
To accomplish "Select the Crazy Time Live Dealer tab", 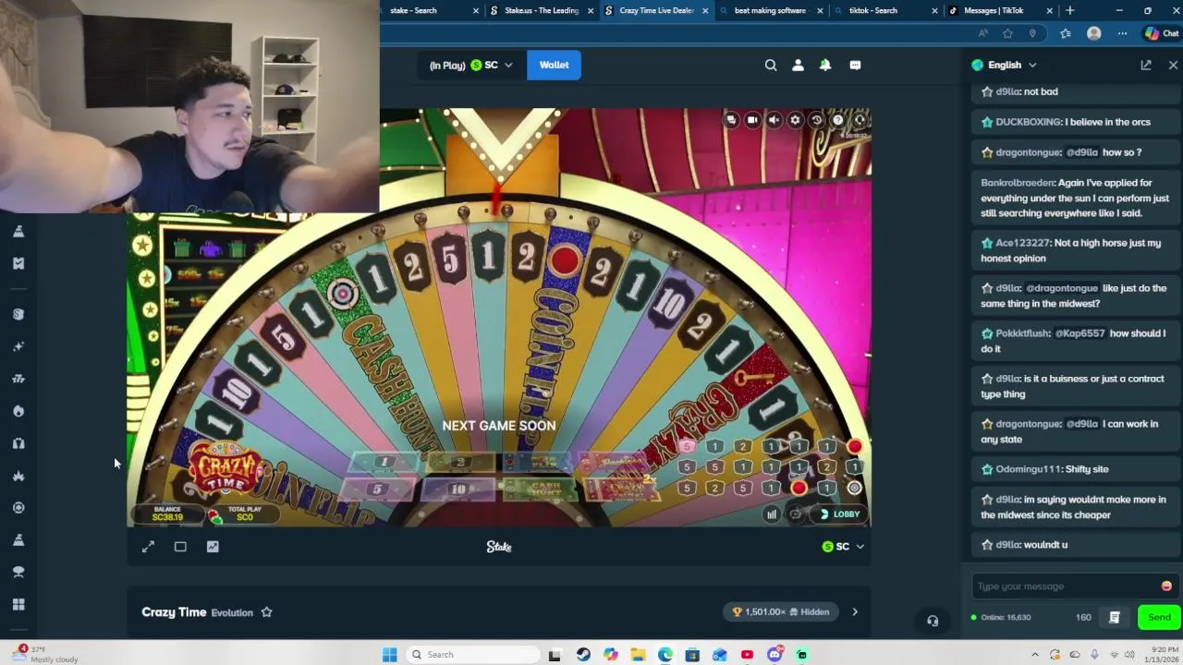I will point(656,10).
